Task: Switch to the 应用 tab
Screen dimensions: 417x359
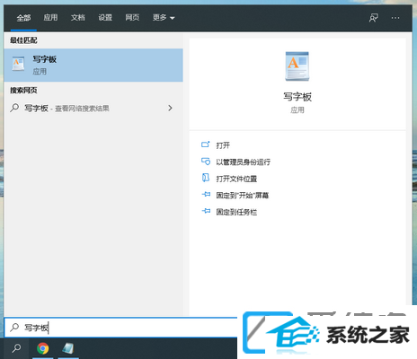Action: point(50,18)
